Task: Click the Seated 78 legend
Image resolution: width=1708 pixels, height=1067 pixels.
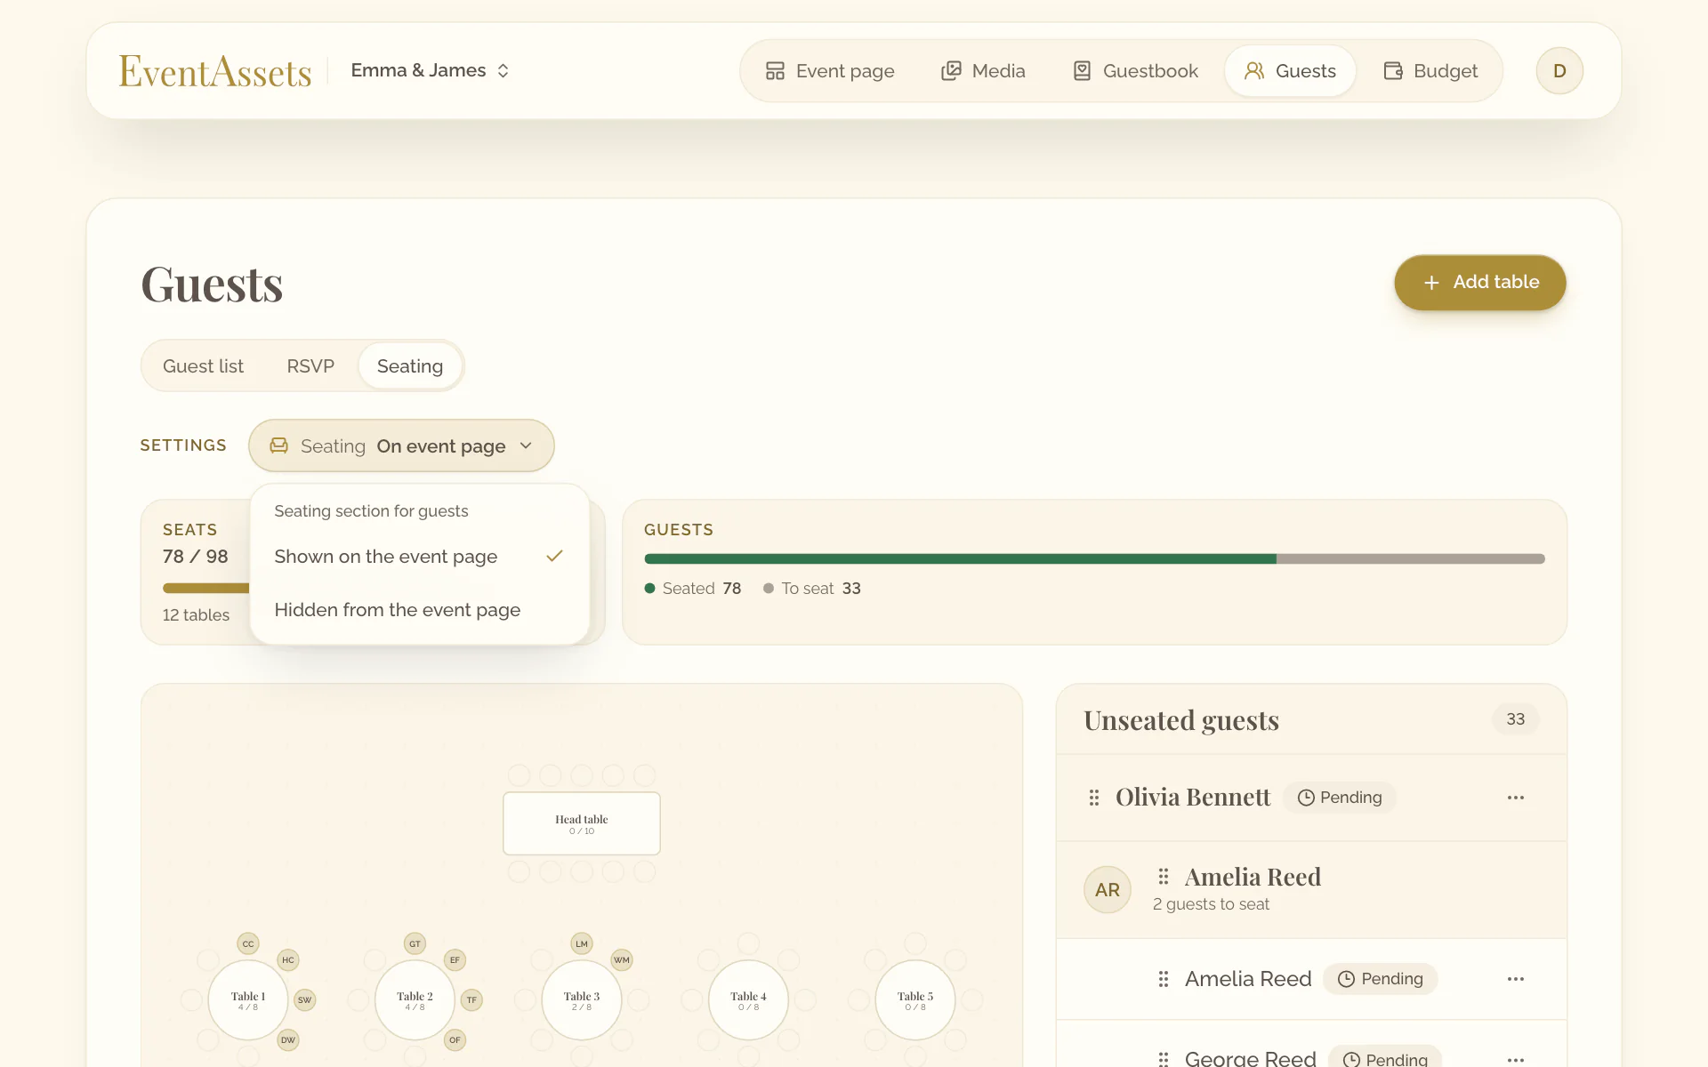Action: [693, 589]
